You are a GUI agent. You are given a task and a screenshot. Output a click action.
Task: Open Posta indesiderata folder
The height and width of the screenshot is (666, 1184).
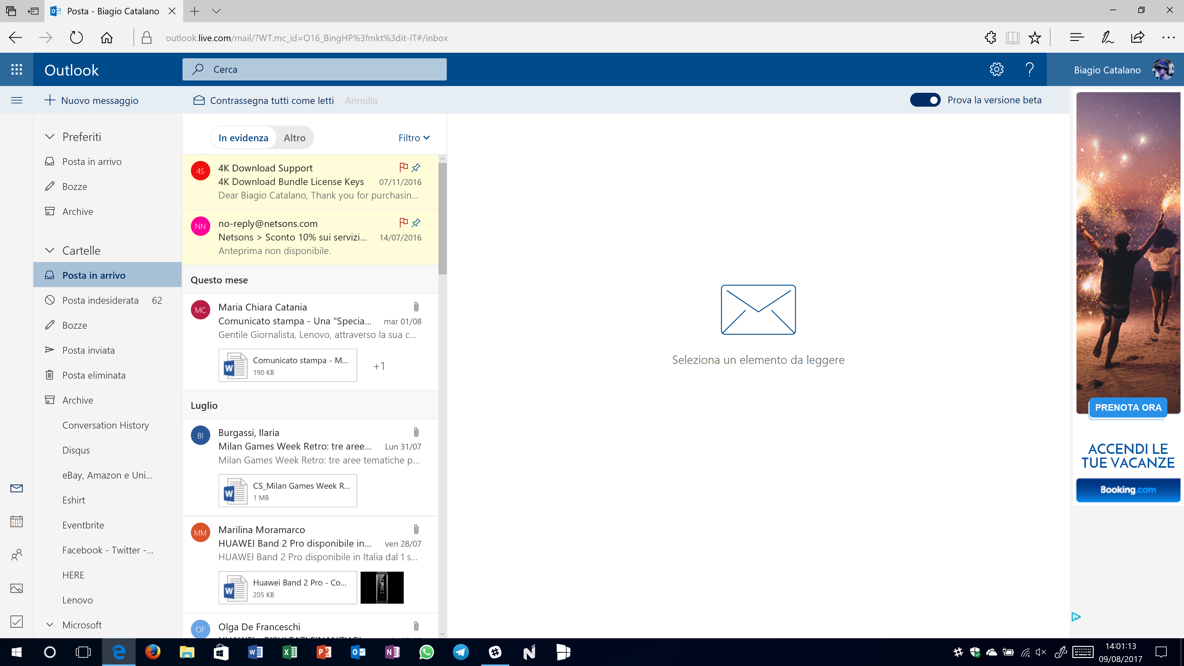click(108, 301)
